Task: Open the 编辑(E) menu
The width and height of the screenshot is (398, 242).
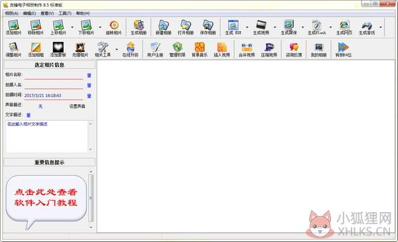Action: (x=29, y=13)
